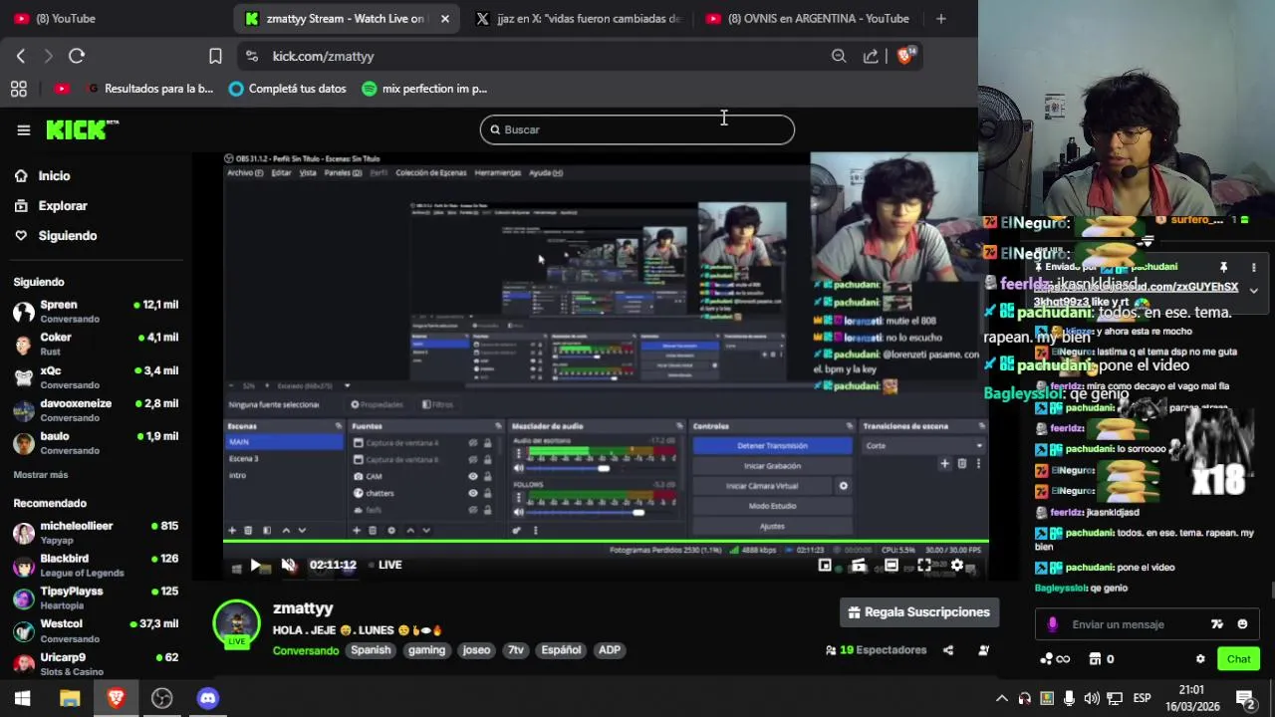
Task: Jump to LIVE in the player
Action: pos(385,565)
